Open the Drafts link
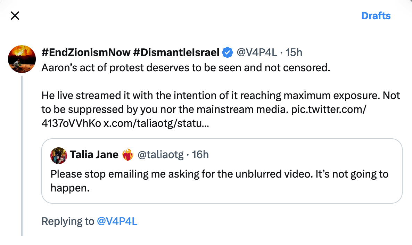Viewport: 412px width, 245px height. point(376,16)
